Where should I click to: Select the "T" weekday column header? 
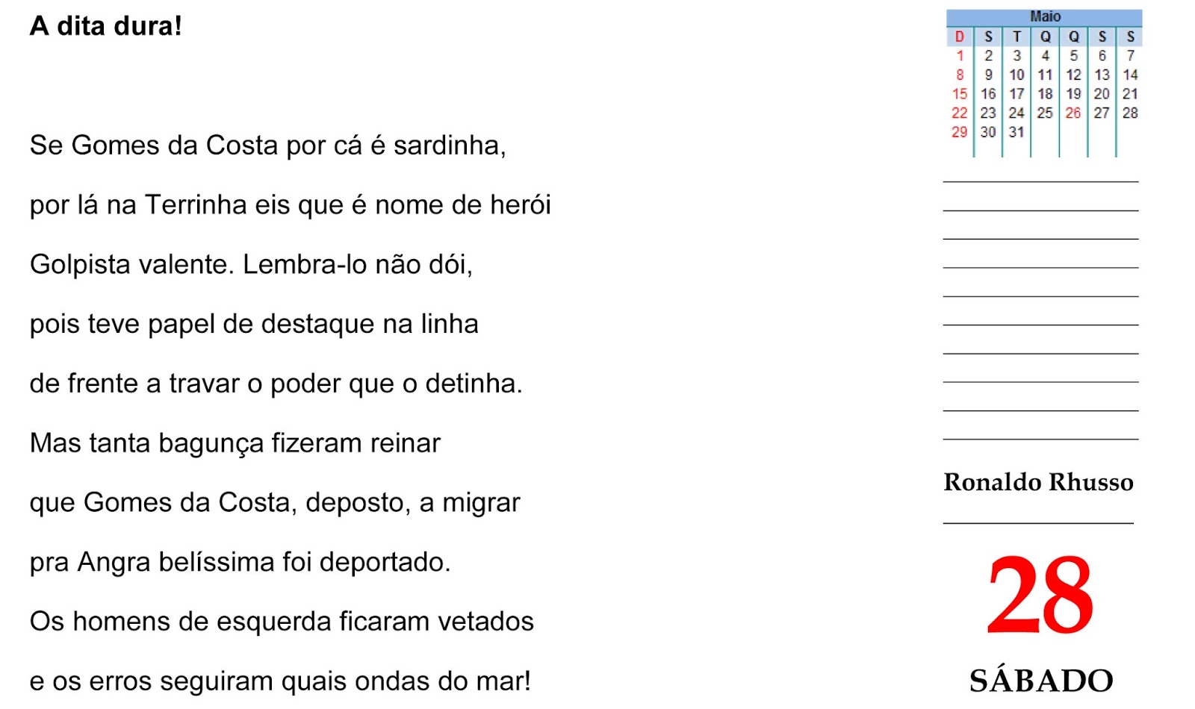[1016, 37]
